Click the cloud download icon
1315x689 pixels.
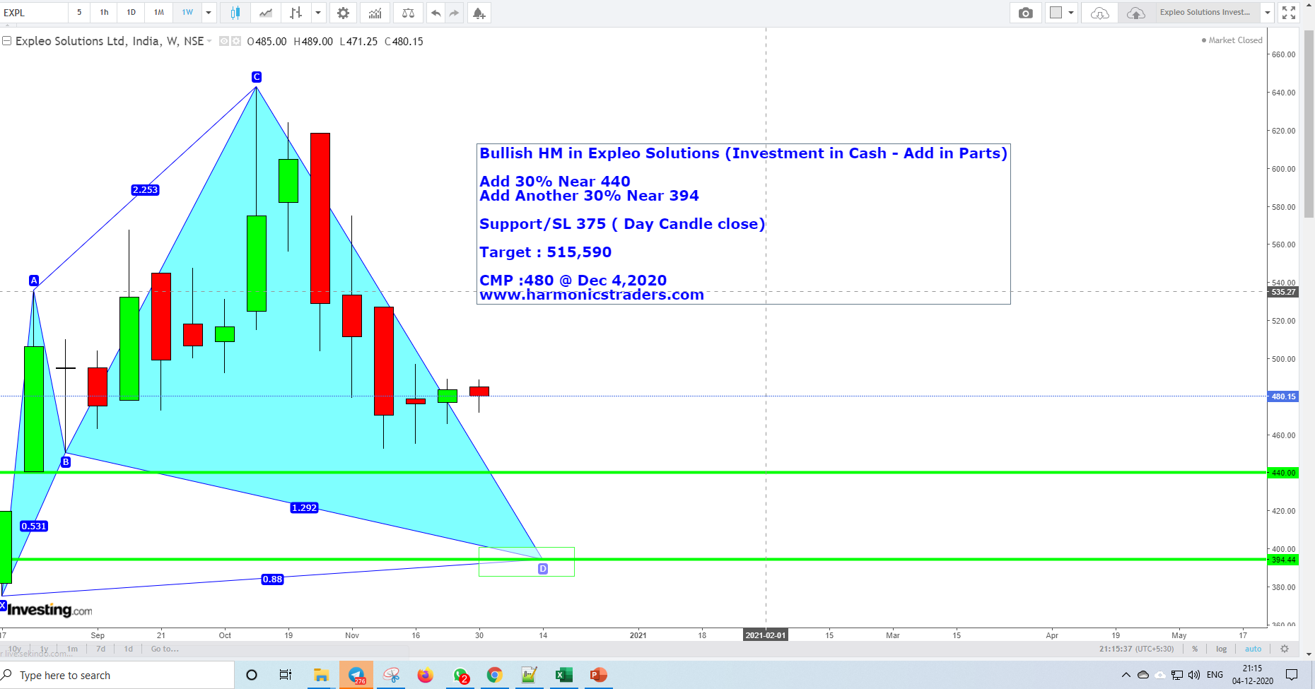point(1099,12)
